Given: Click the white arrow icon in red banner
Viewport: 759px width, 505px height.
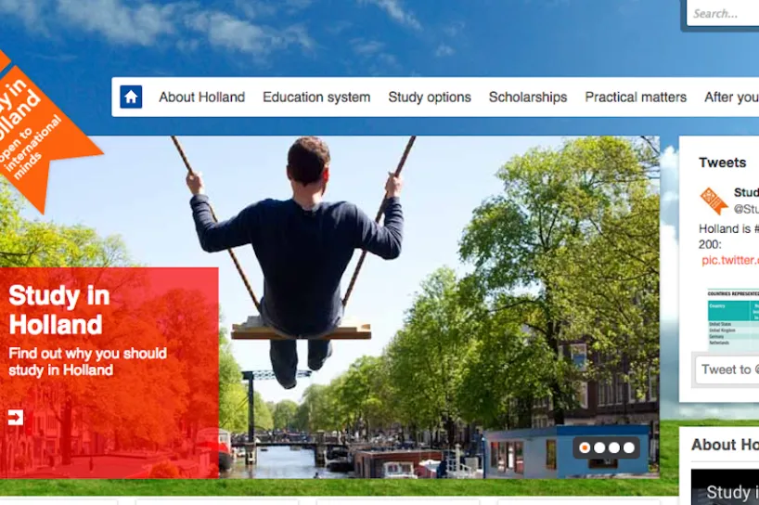Looking at the screenshot, I should 16,418.
